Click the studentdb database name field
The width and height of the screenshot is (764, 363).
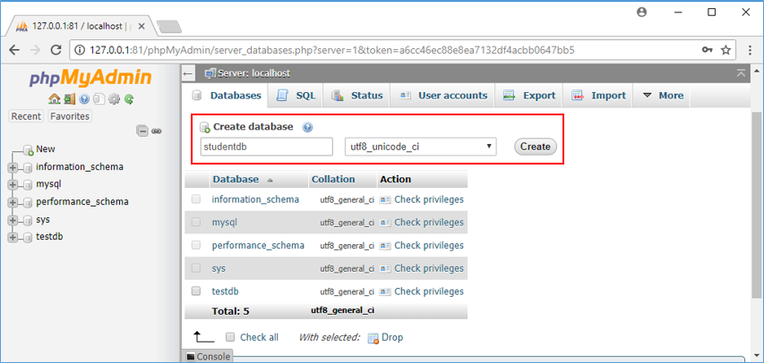click(x=264, y=147)
